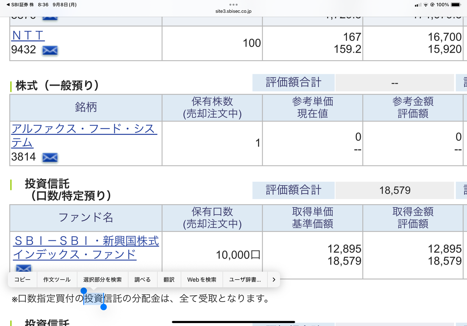Tap the site3.sbisec.co.jp address bar
467x326 pixels.
233,11
